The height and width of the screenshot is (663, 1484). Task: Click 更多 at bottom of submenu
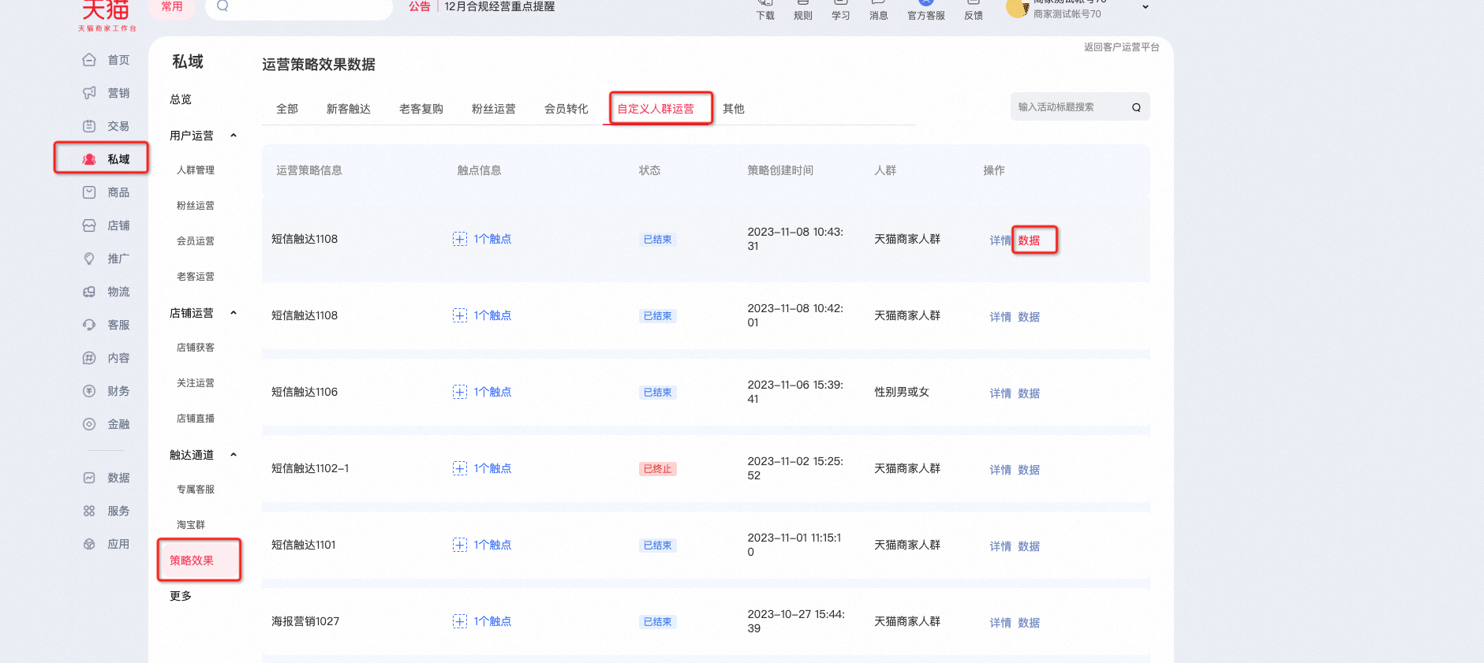tap(181, 596)
